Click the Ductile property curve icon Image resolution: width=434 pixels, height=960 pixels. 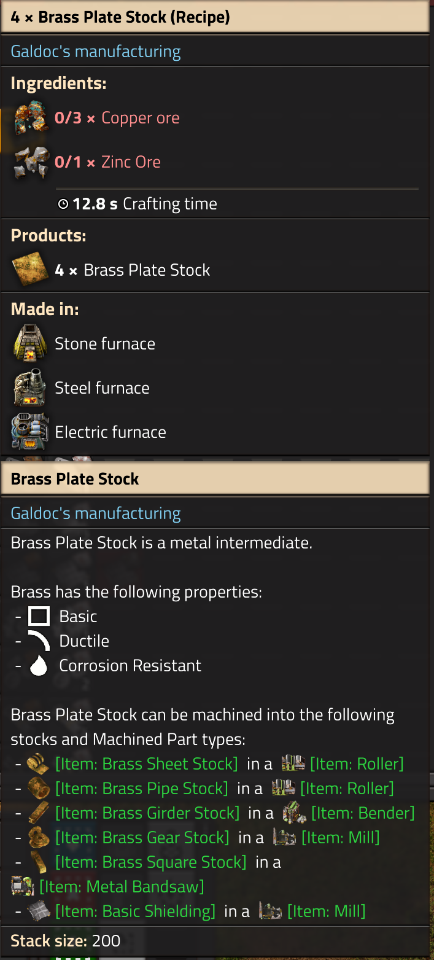(39, 641)
